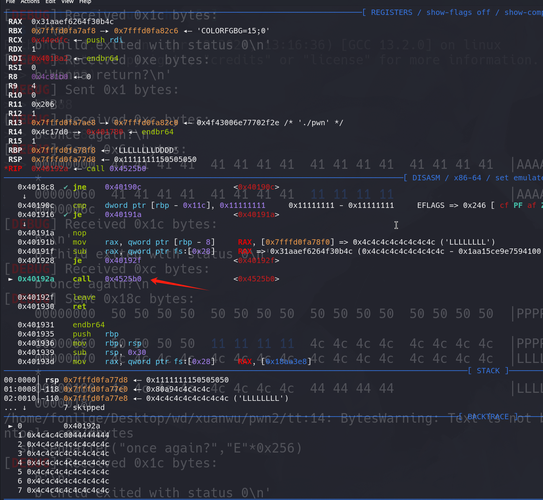Select disassembly address 0x40191f
The width and height of the screenshot is (543, 500).
36,251
